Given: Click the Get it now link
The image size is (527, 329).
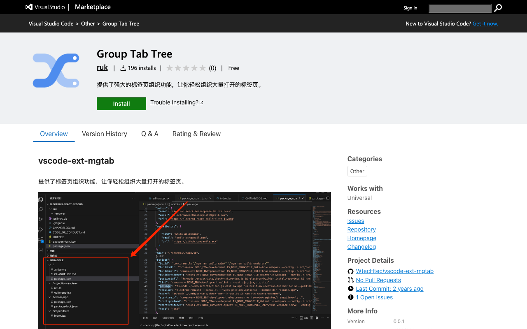Looking at the screenshot, I should pyautogui.click(x=485, y=23).
